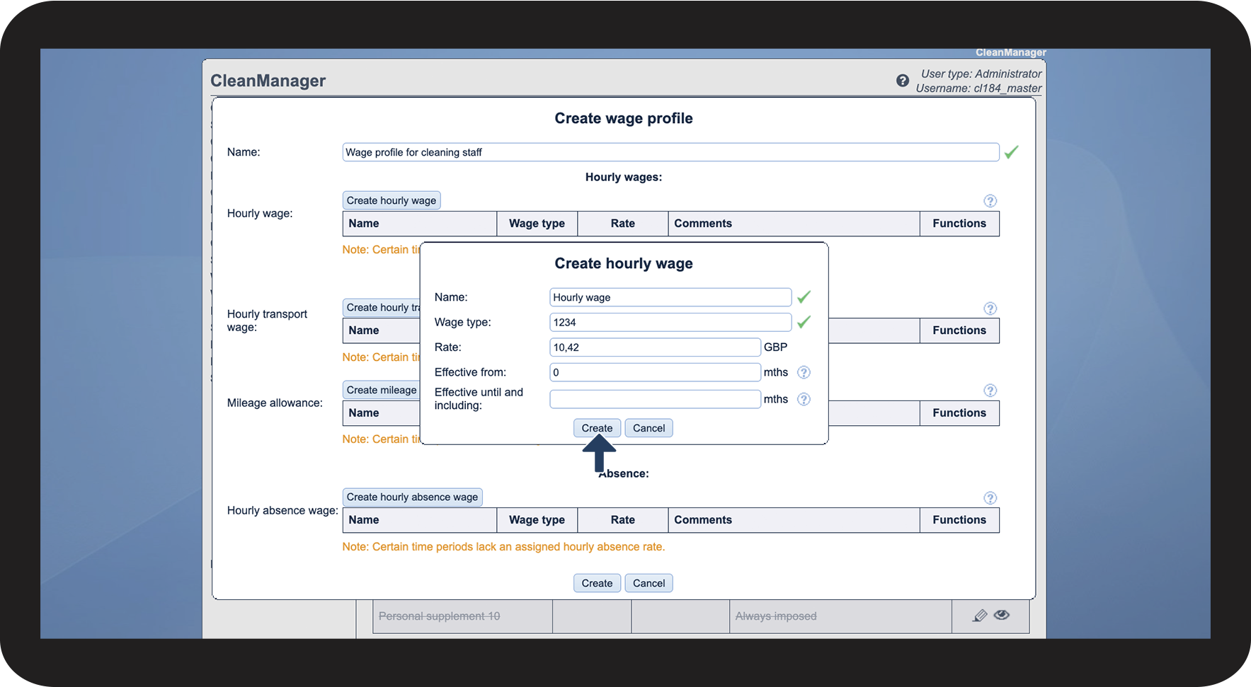Open help for the Hourly wage table
Screen dimensions: 1251x687
(x=990, y=201)
